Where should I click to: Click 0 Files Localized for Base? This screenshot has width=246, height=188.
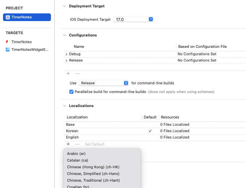175,124
